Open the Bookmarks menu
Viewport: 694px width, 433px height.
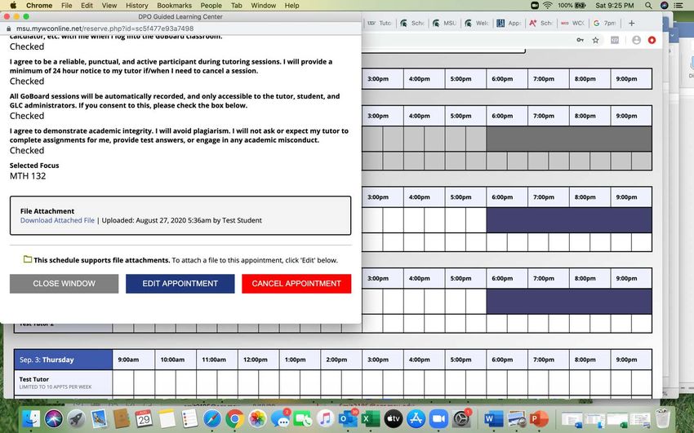point(175,6)
